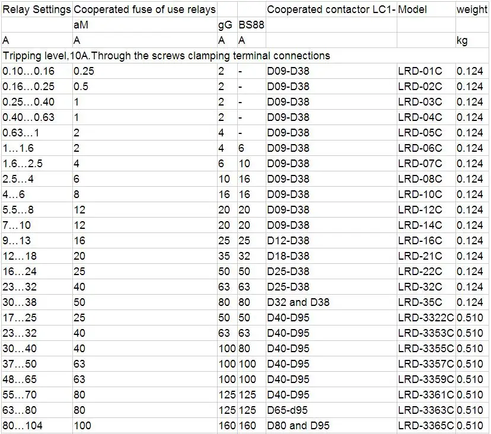Select model cell 'LRD-3355C'
This screenshot has height=434, width=491.
point(426,348)
